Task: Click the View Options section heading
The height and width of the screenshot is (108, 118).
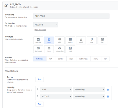Action: [x=12, y=71]
